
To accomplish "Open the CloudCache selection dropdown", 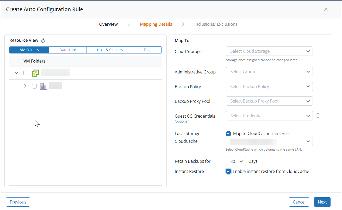I will [269, 141].
